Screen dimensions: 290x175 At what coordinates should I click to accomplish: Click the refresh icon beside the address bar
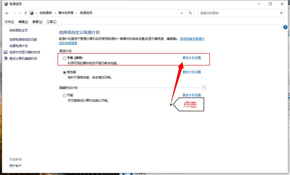190,13
